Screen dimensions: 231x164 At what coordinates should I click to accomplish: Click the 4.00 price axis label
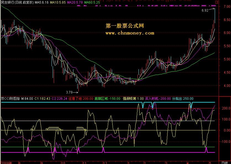227,86
